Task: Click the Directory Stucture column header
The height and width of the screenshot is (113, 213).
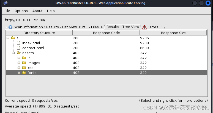Action: coord(39,33)
